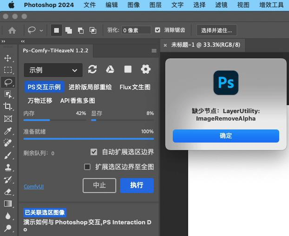Image resolution: width=289 pixels, height=236 pixels.
Task: Open the 图层 menu
Action: pyautogui.click(x=155, y=5)
